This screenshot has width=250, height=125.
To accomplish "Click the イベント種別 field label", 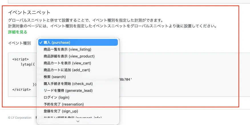I will tap(19, 43).
